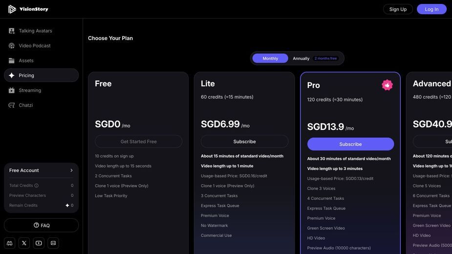Click the Sign Up button
The image size is (452, 254).
coord(398,9)
